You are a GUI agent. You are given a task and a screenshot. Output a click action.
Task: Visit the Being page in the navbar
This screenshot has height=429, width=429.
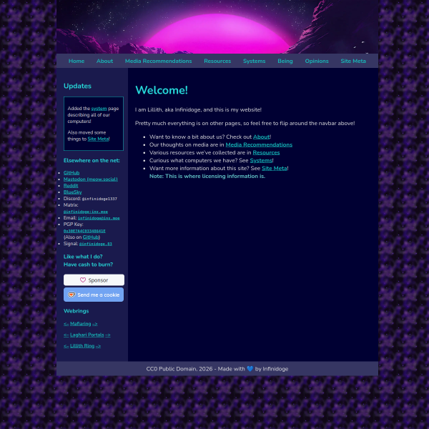coord(285,61)
